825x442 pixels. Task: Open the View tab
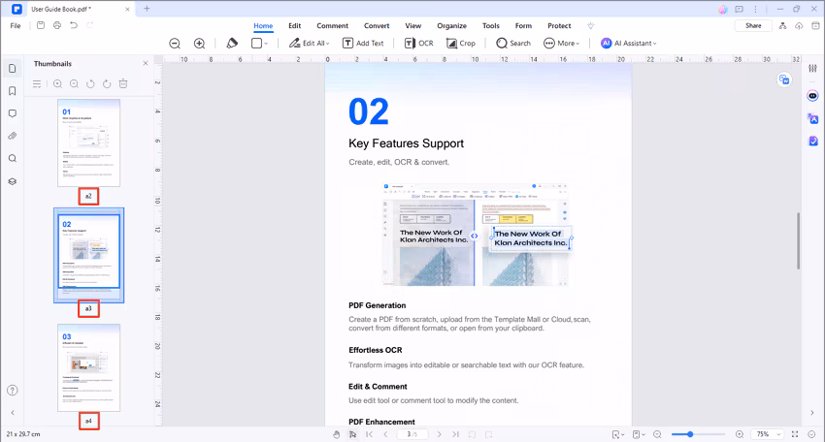click(413, 26)
